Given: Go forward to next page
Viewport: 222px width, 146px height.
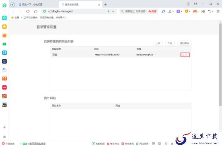Looking at the screenshot, I should click(20, 11).
